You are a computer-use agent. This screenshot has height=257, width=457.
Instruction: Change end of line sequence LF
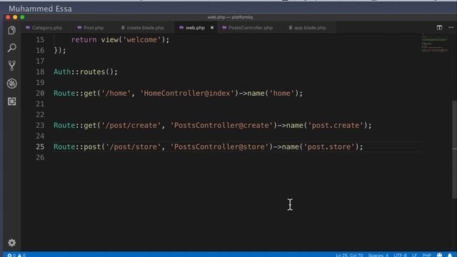pyautogui.click(x=414, y=255)
